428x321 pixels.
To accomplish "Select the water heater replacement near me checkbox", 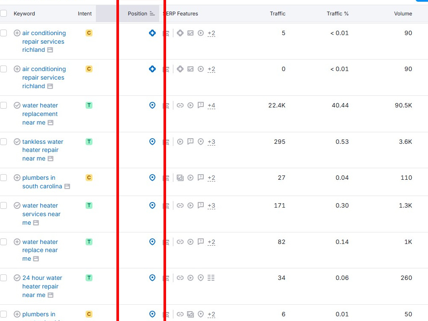I will click(3, 105).
